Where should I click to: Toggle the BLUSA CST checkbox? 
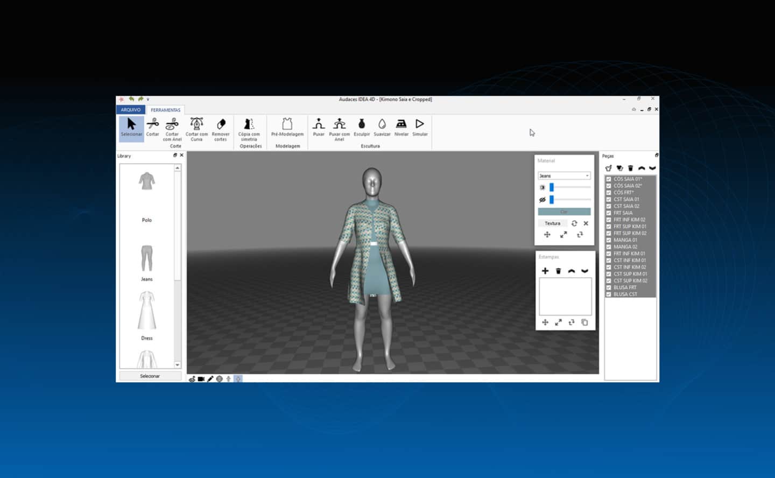(x=609, y=294)
